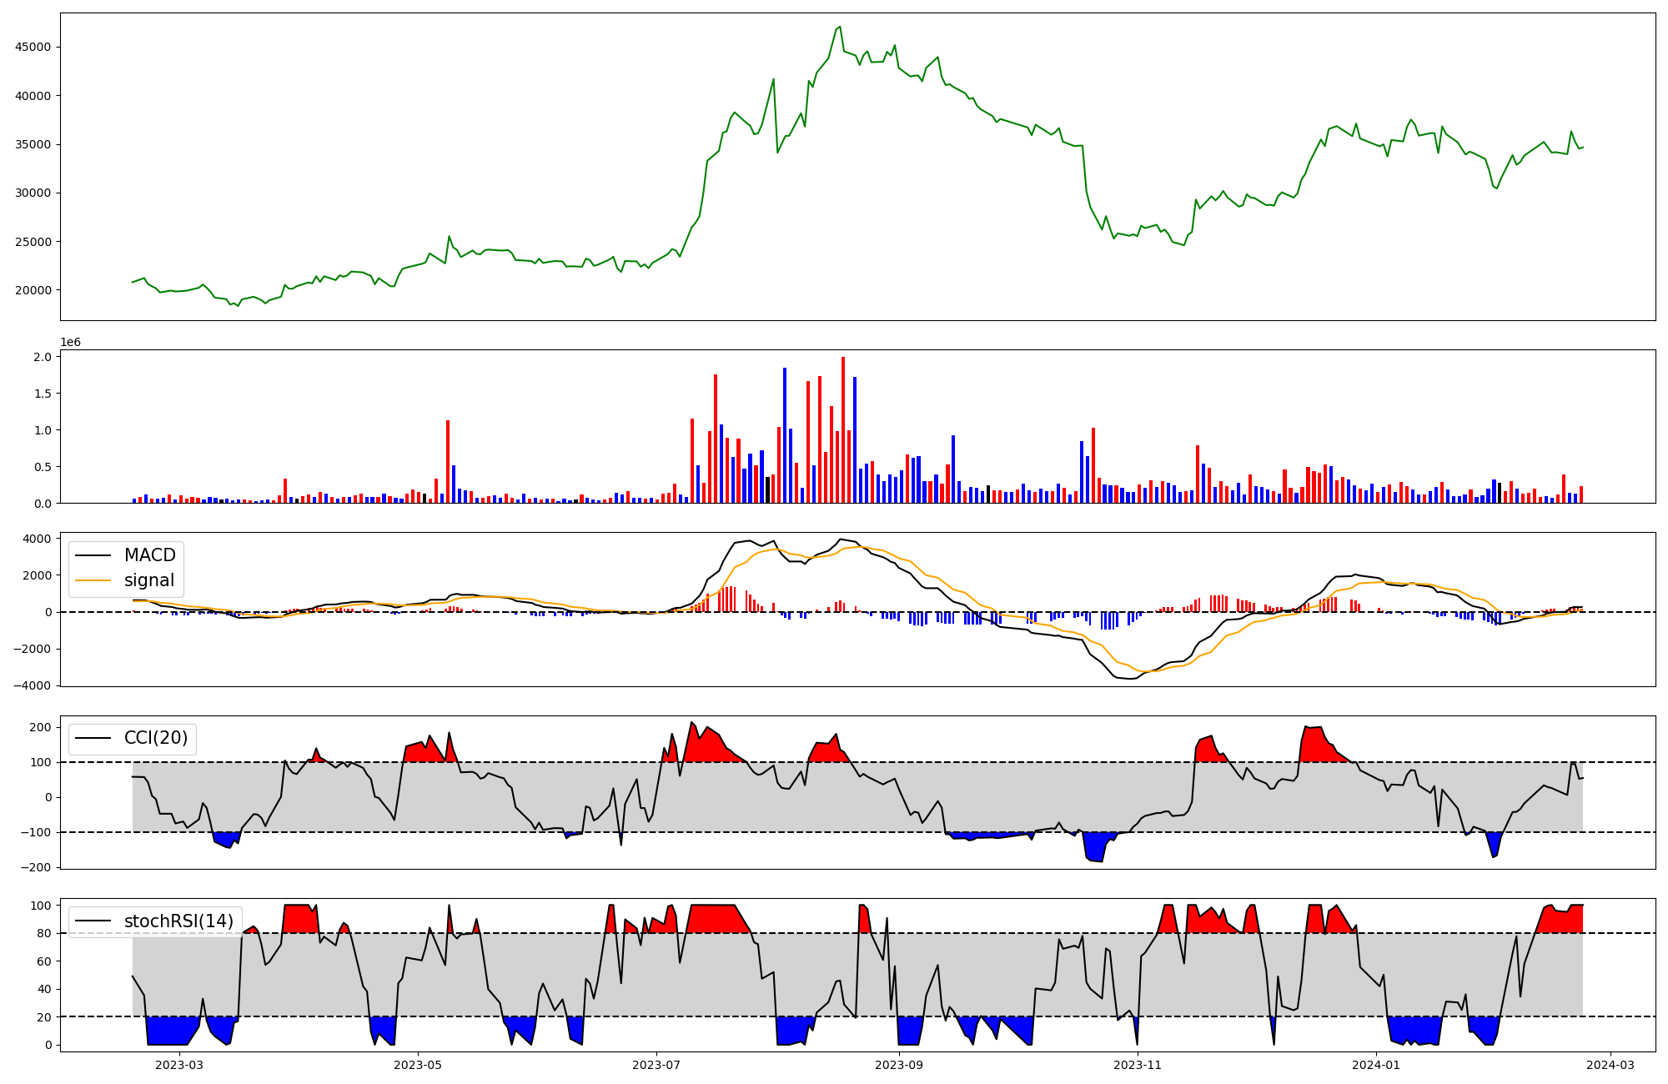Click the 20000 price axis tick label

click(33, 290)
